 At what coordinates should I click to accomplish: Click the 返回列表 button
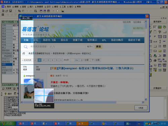coord(27,60)
